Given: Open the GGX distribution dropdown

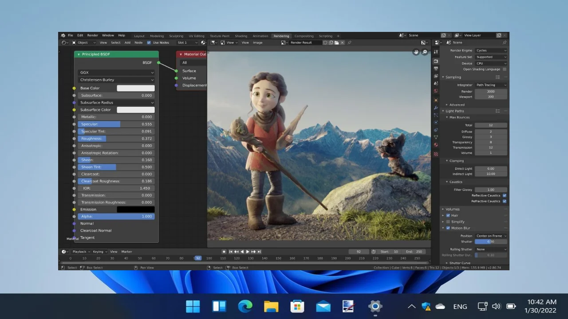Looking at the screenshot, I should pyautogui.click(x=116, y=72).
